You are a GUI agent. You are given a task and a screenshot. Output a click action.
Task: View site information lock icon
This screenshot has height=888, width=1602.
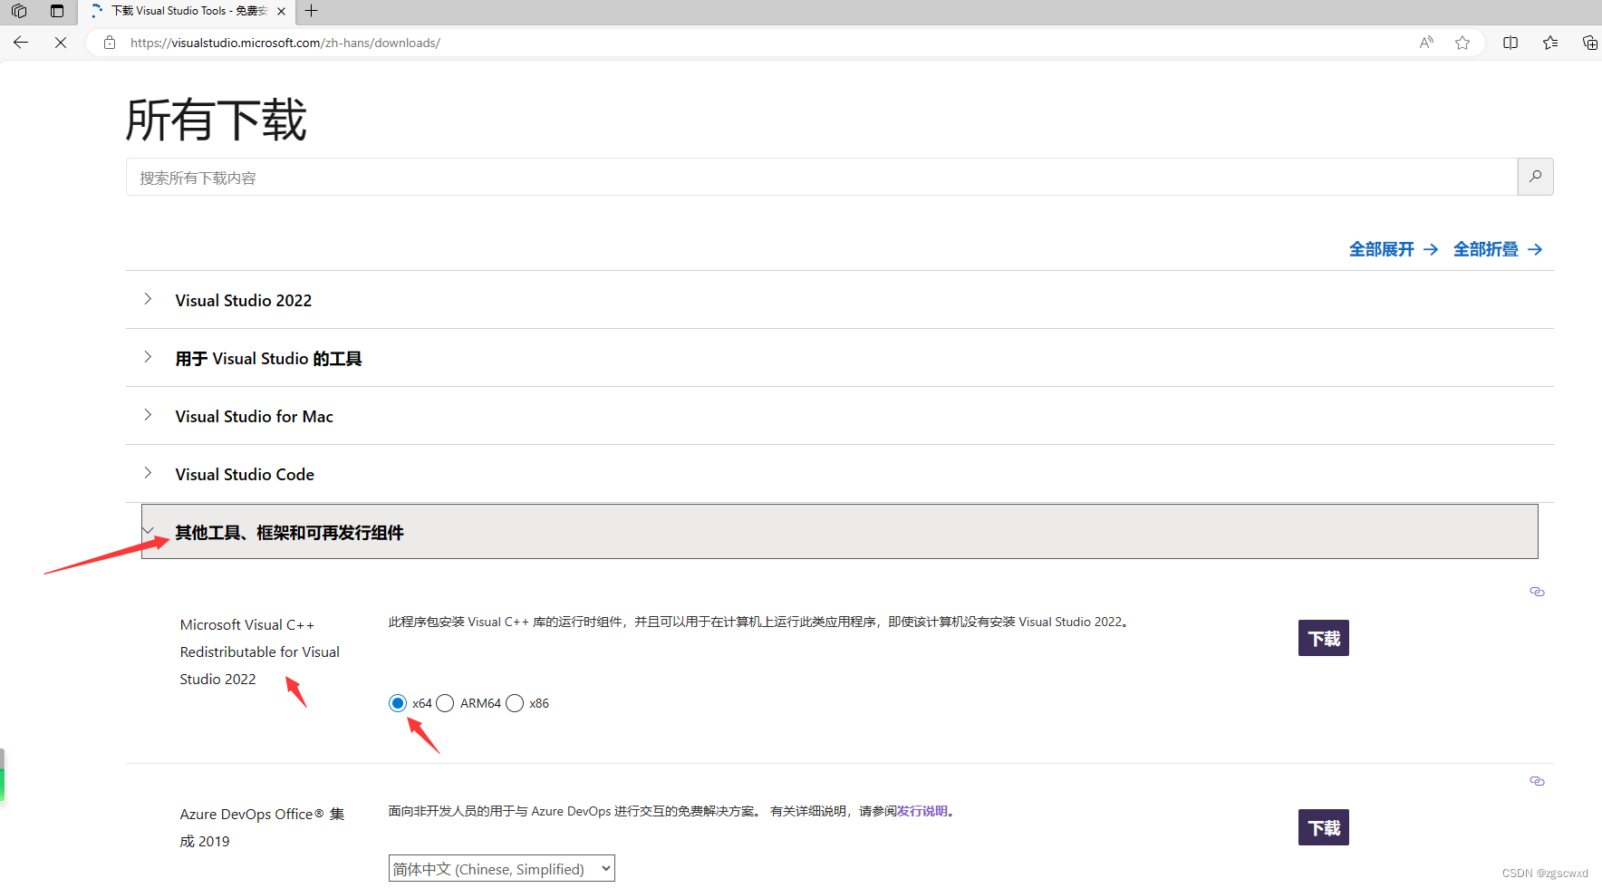click(x=110, y=43)
